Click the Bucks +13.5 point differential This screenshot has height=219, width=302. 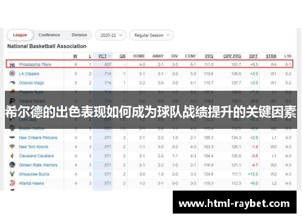(253, 174)
